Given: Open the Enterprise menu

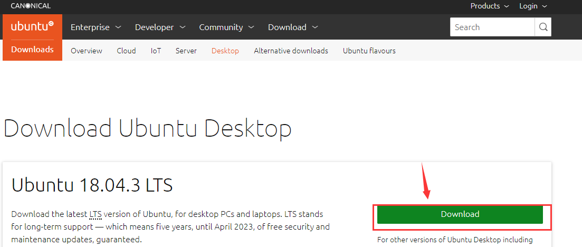Looking at the screenshot, I should tap(96, 27).
